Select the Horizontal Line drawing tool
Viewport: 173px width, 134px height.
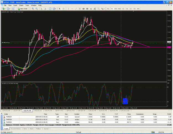72,9
